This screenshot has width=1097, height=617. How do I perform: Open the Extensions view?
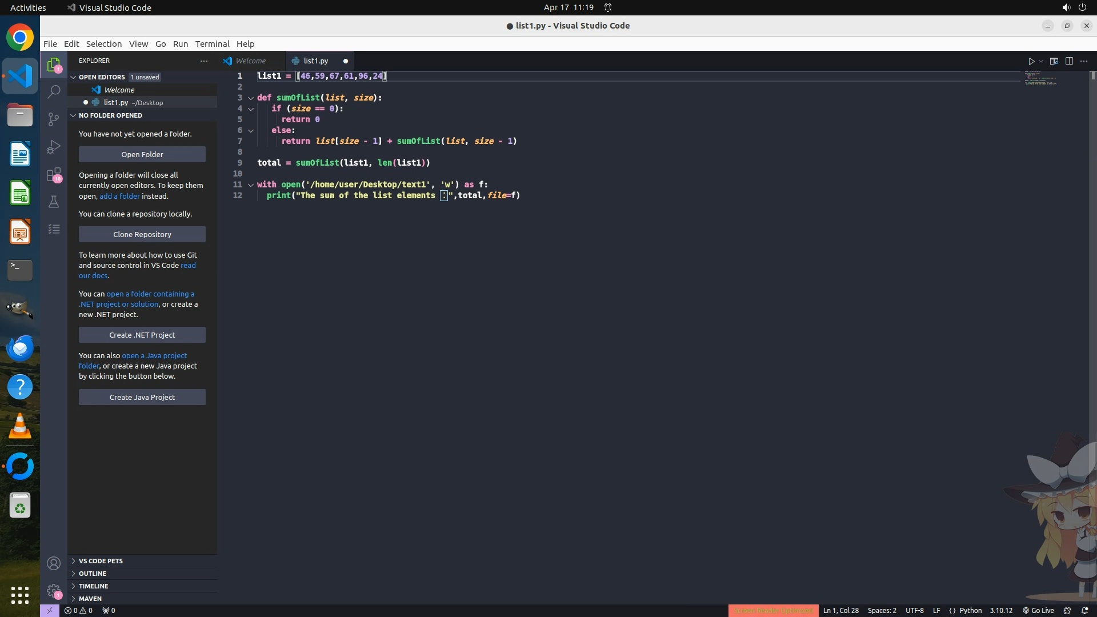54,174
